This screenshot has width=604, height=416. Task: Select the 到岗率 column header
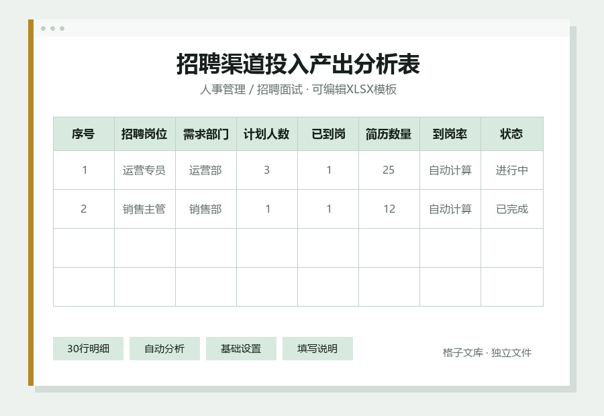(x=450, y=134)
